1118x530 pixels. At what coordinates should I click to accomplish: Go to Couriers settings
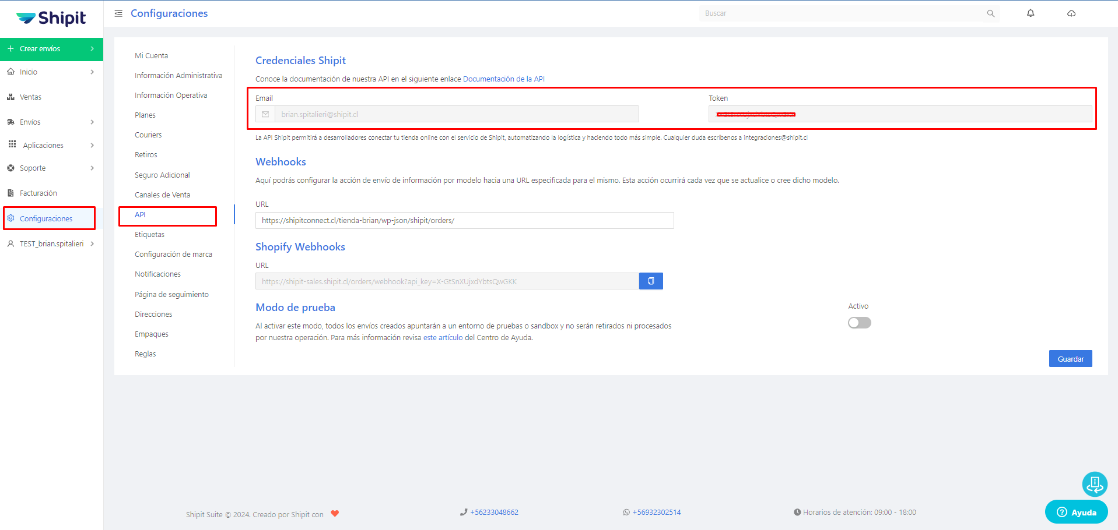[x=148, y=135]
